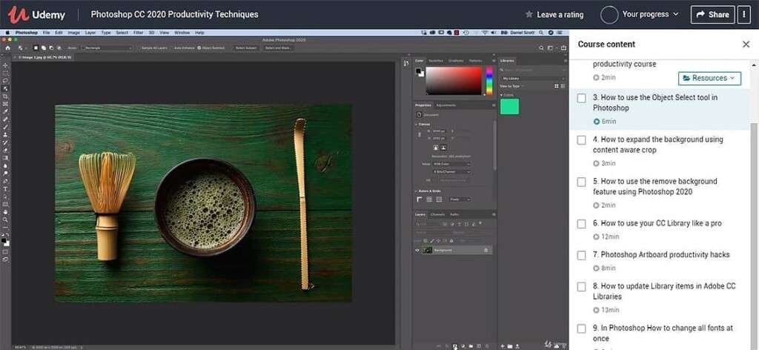Open the Mode Rectangle dropdown
This screenshot has width=759, height=350.
click(x=107, y=48)
